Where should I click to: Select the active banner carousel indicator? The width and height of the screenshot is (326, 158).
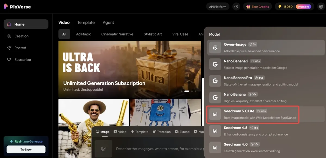(187, 91)
